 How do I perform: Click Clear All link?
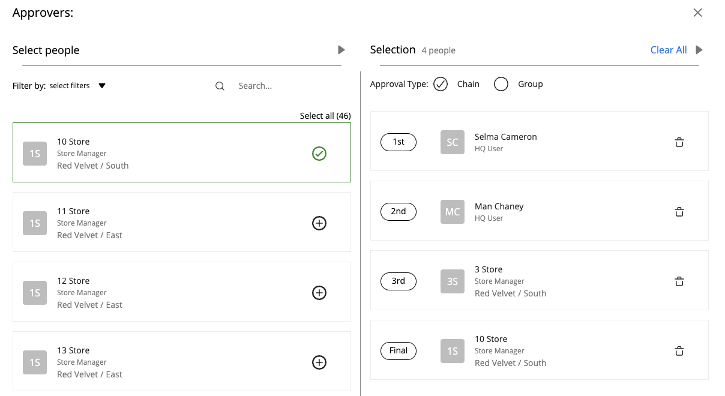pos(669,50)
